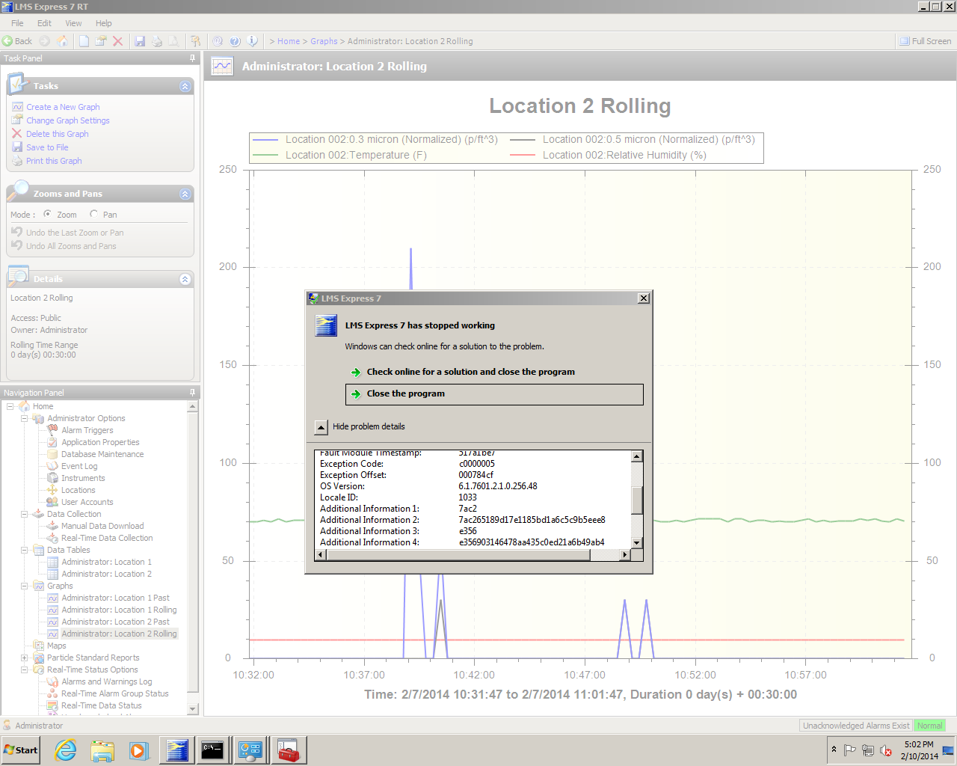This screenshot has width=957, height=766.
Task: Open the command prompt taskbar icon
Action: pos(212,750)
